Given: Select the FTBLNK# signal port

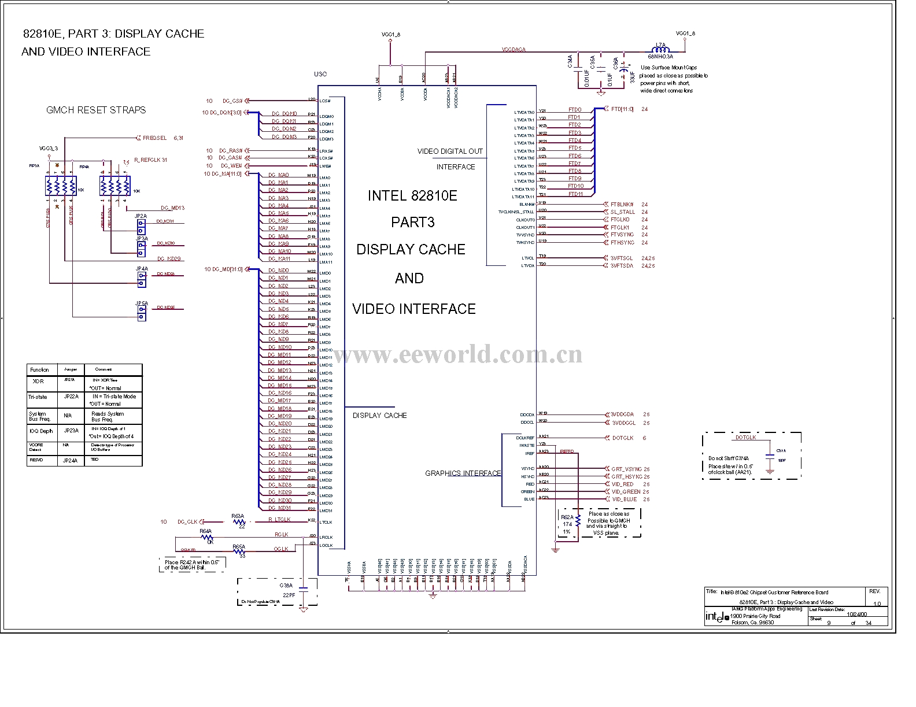Looking at the screenshot, I should [x=618, y=204].
